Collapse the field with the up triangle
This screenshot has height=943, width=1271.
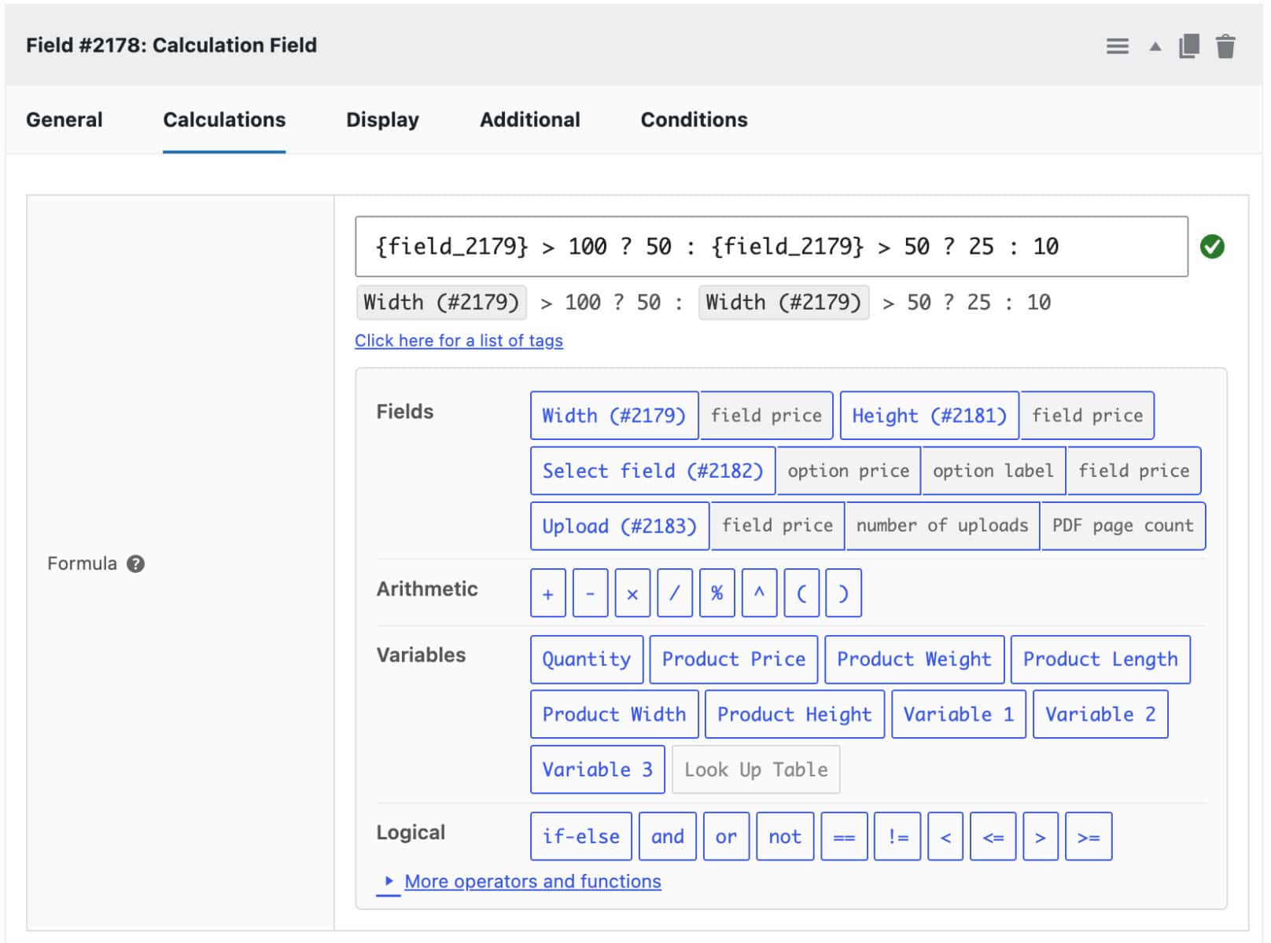pos(1155,46)
